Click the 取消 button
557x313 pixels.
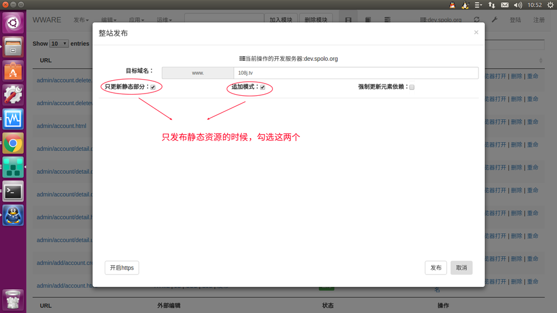point(461,267)
